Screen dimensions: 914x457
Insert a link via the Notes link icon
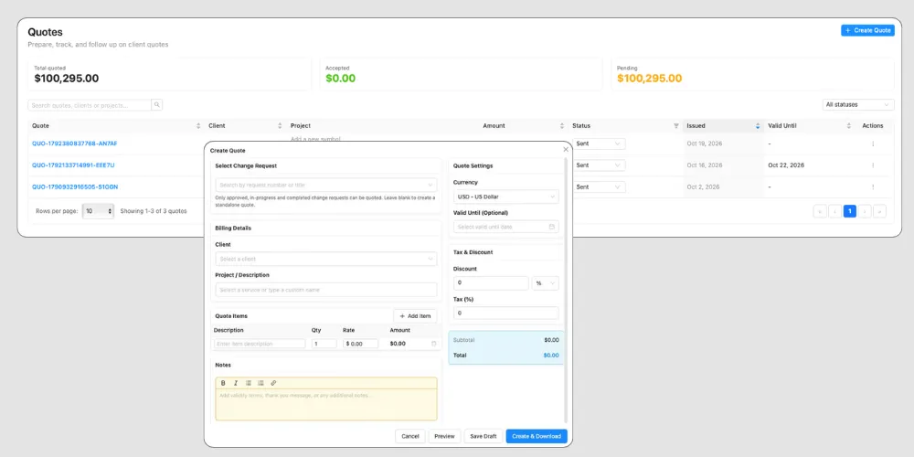[x=273, y=383]
